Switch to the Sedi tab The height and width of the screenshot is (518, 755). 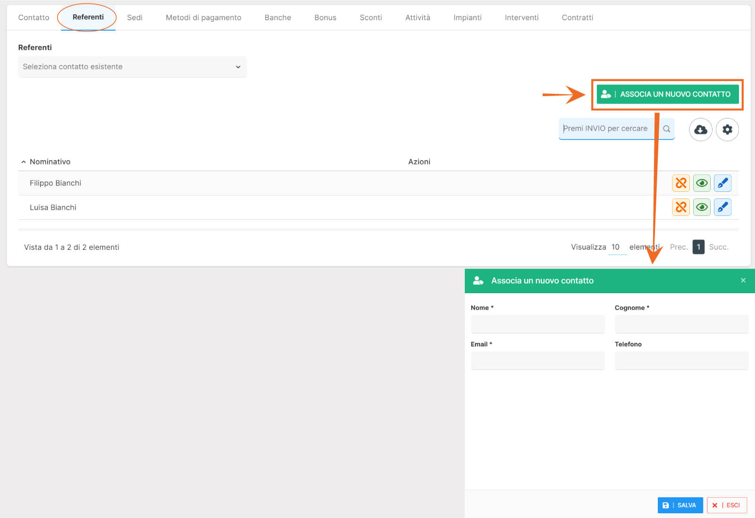click(x=134, y=17)
